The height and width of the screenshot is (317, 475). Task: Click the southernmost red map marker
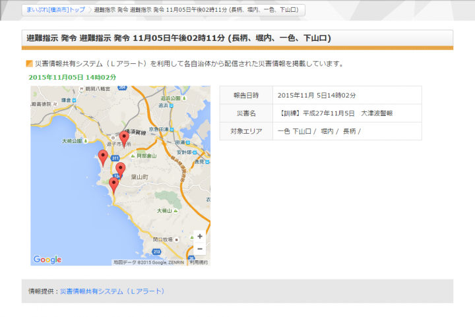pyautogui.click(x=113, y=185)
